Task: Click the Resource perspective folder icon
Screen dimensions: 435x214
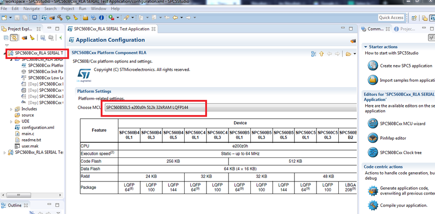Action: click(x=425, y=18)
